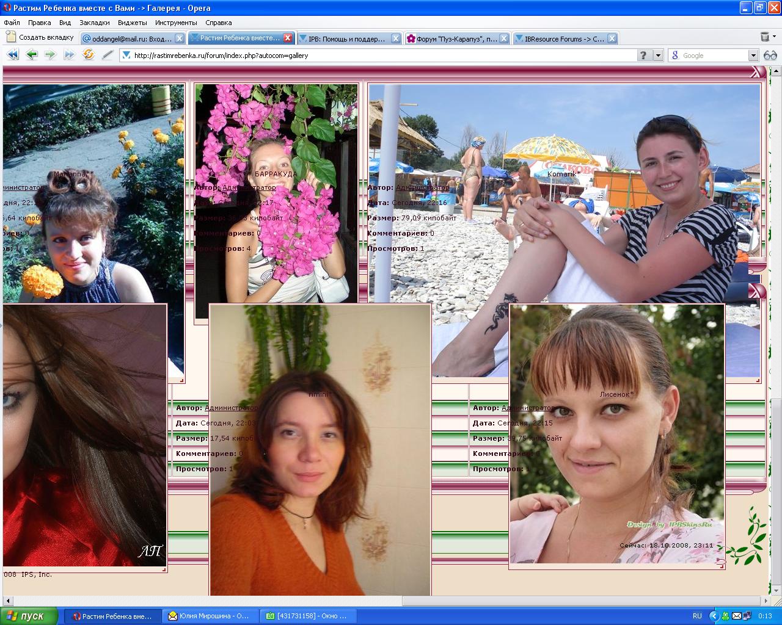
Task: Click the Google search input field
Action: tap(714, 56)
